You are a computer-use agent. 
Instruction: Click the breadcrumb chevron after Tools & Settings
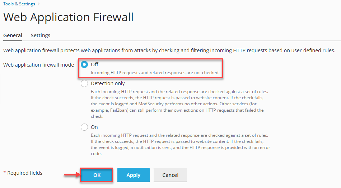[39, 4]
